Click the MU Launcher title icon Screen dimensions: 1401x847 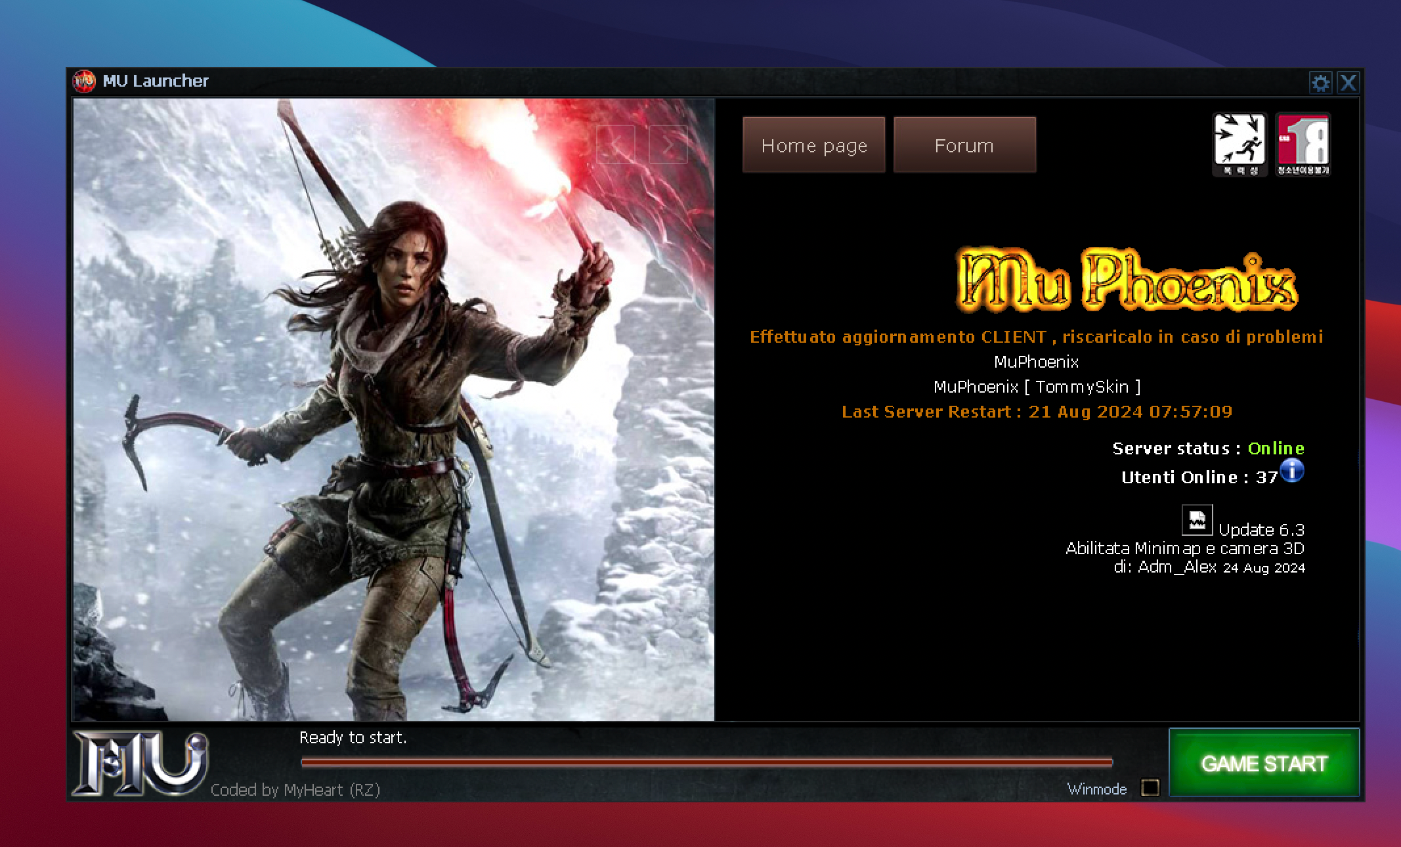click(84, 81)
